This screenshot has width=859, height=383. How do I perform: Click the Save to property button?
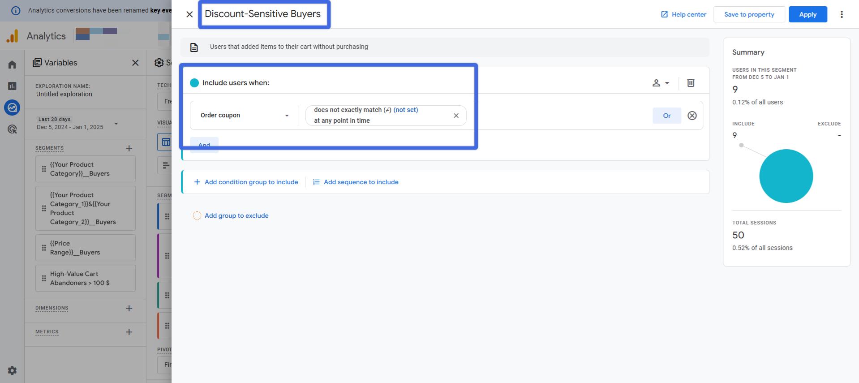click(749, 14)
